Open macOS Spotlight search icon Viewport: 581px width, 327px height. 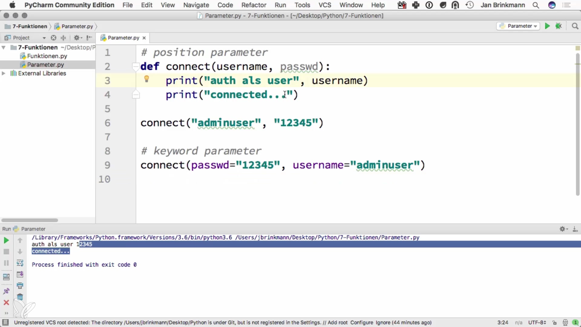click(536, 5)
